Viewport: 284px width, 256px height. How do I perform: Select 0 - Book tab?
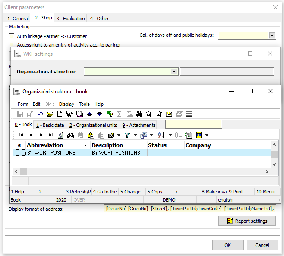[23, 124]
